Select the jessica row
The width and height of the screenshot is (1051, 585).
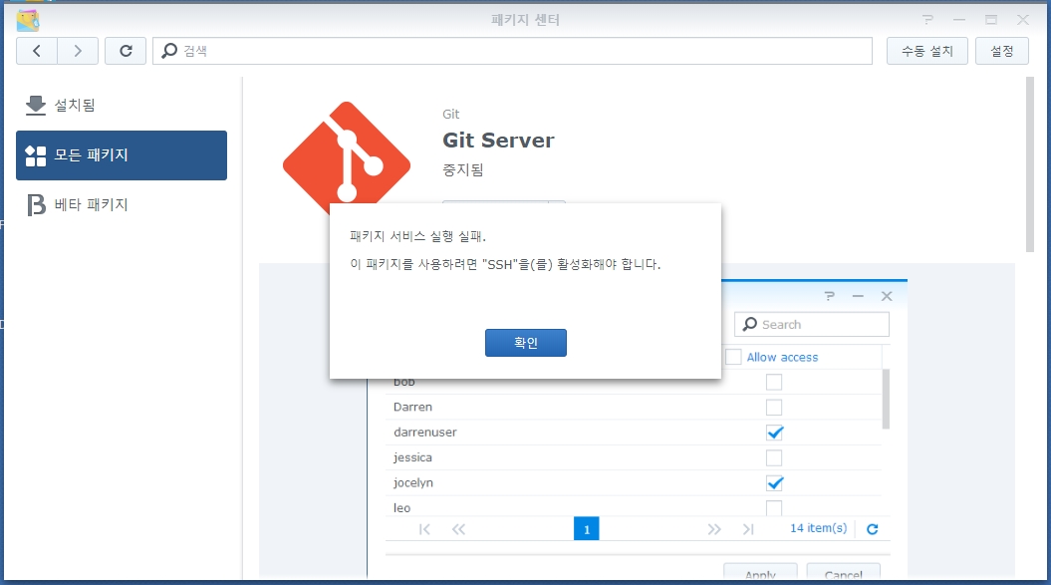[634, 457]
